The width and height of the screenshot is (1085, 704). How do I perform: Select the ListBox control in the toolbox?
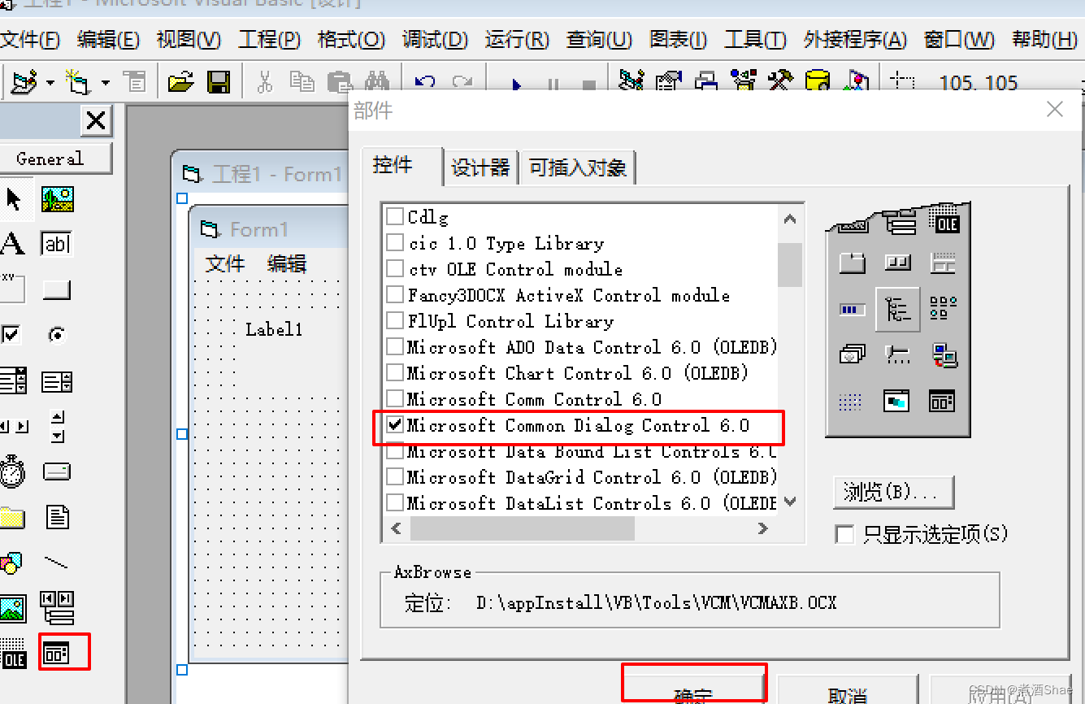tap(58, 380)
